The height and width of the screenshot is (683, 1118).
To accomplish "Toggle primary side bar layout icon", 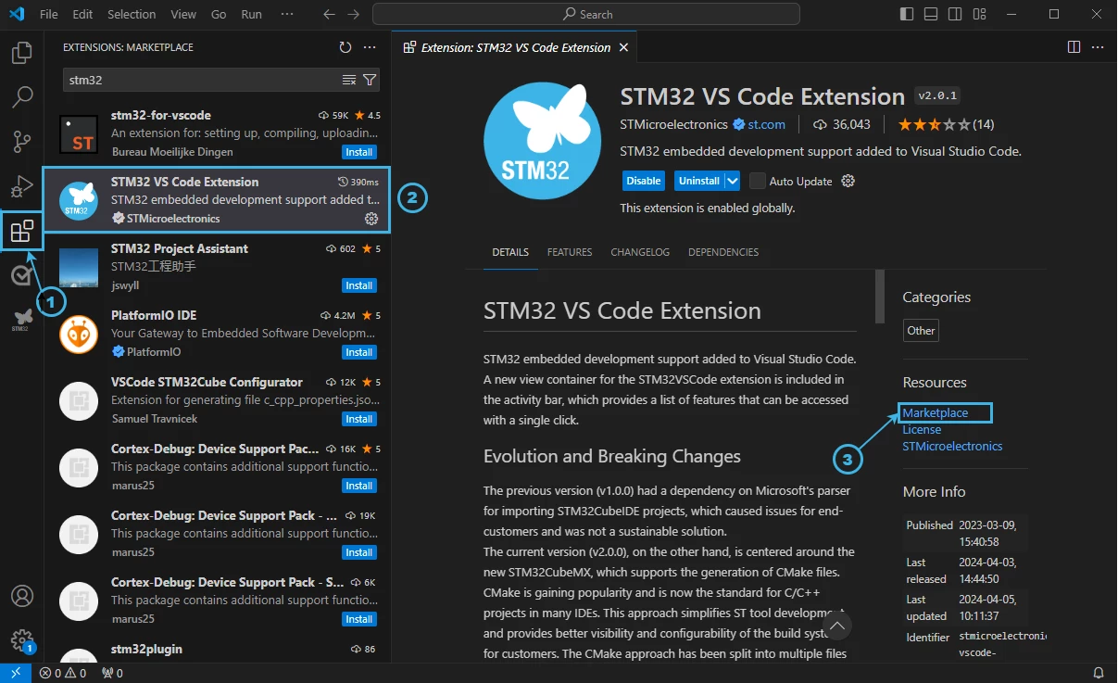I will click(907, 14).
